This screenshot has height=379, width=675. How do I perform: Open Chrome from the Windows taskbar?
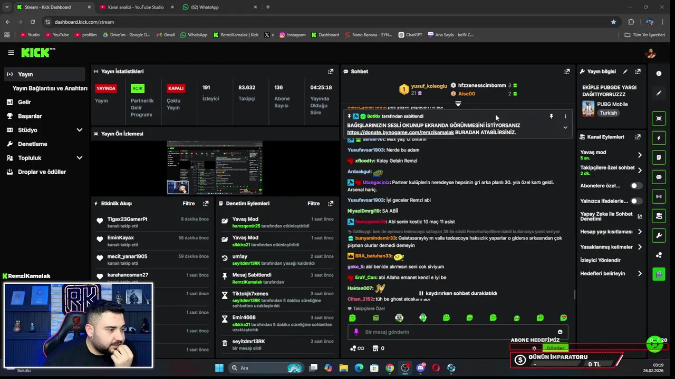[389, 368]
